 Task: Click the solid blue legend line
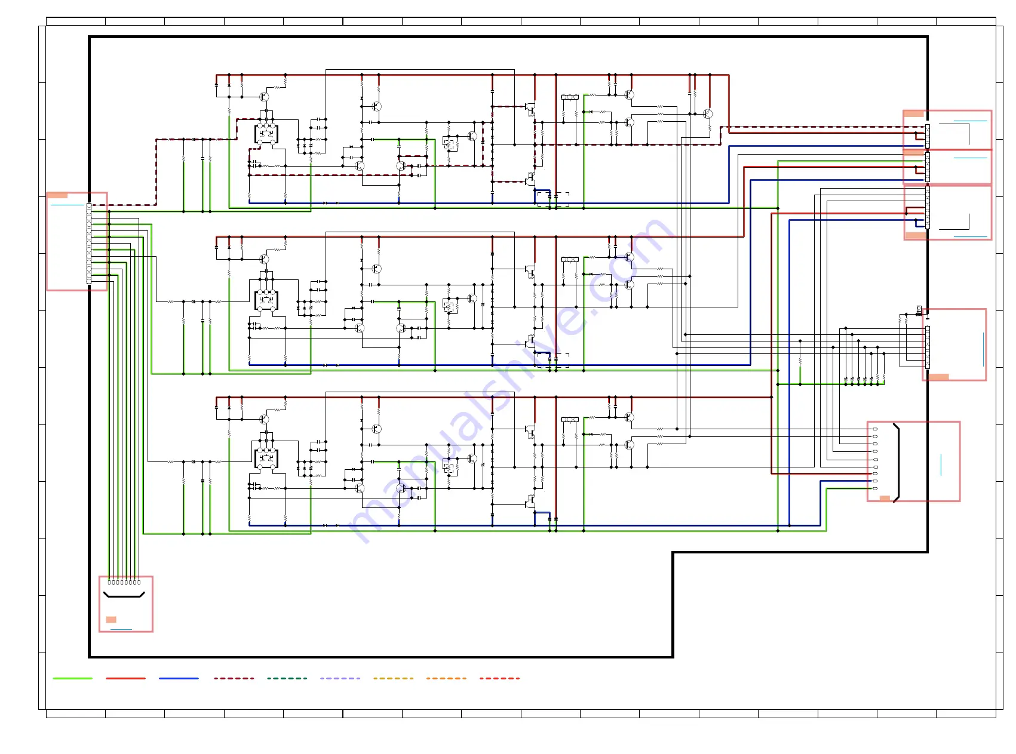[x=179, y=678]
